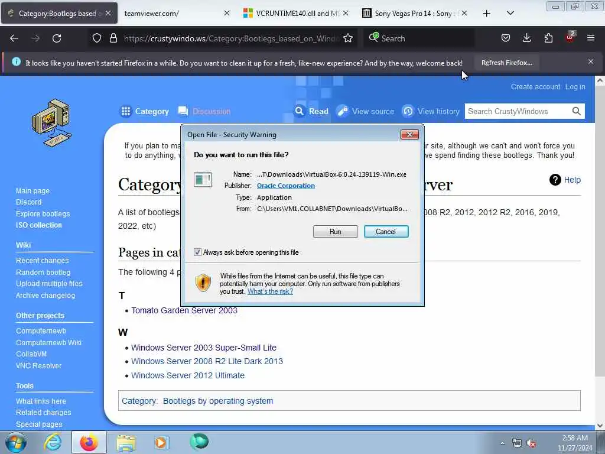The width and height of the screenshot is (605, 454).
Task: Click the Help question mark icon
Action: (555, 180)
